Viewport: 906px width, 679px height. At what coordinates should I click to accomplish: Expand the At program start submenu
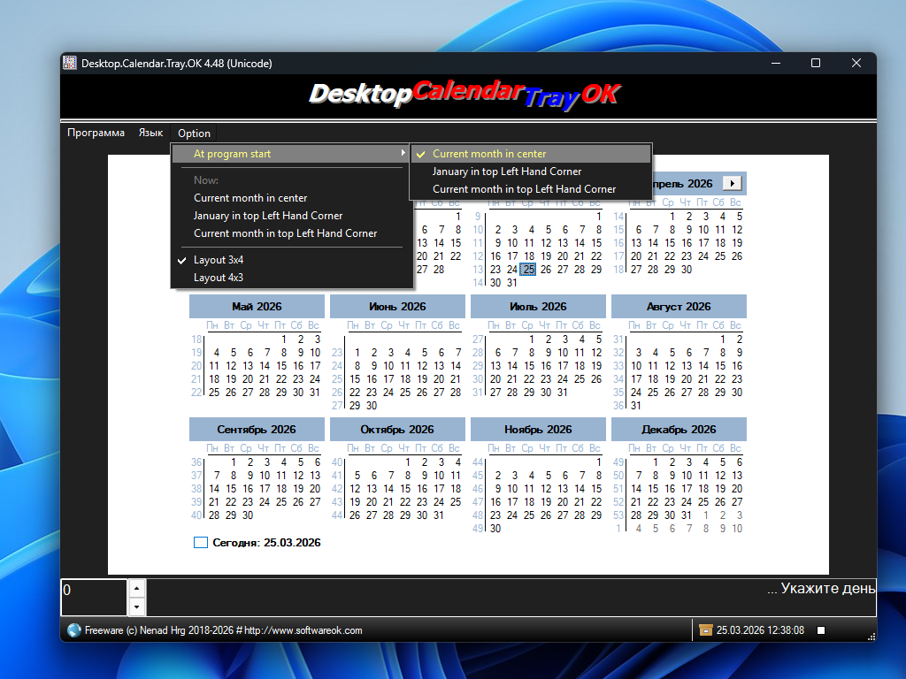coord(292,154)
